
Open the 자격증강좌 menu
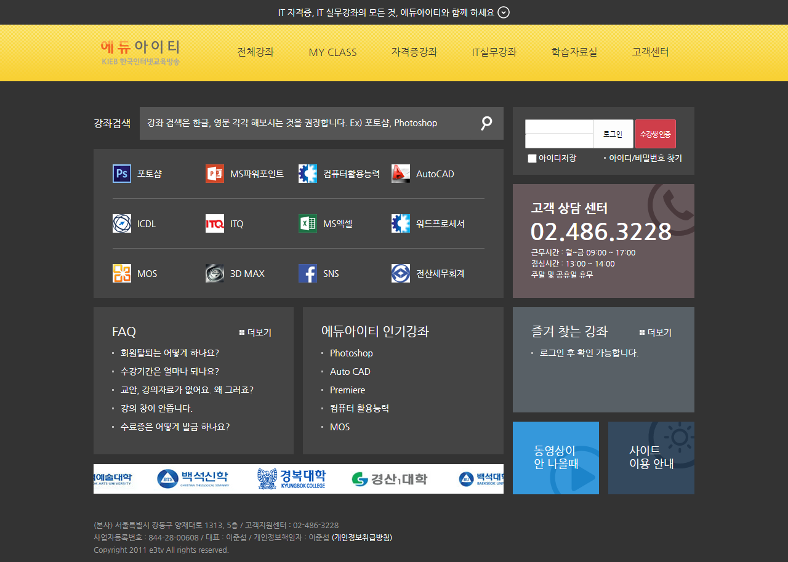tap(414, 52)
